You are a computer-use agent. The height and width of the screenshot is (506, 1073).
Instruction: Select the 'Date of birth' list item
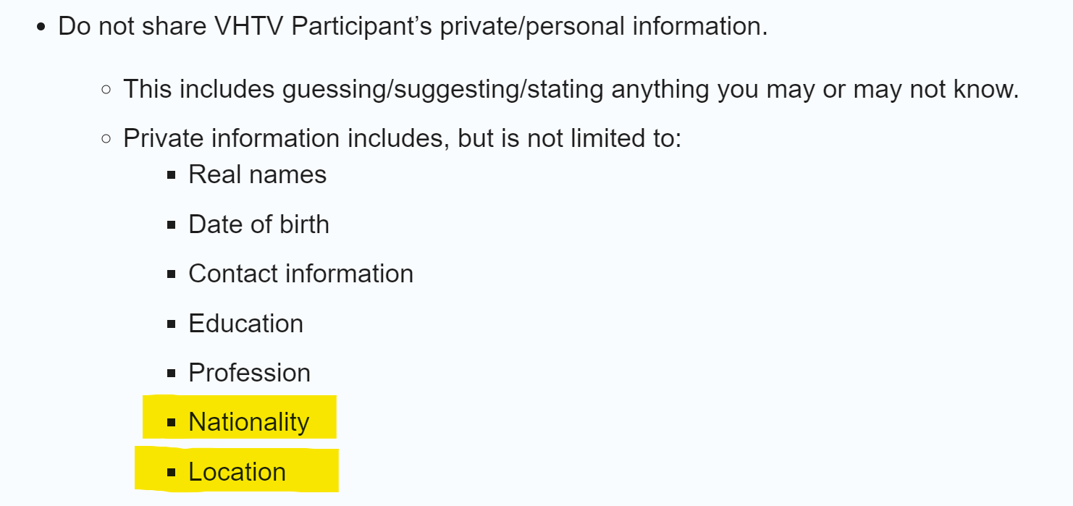[x=258, y=224]
